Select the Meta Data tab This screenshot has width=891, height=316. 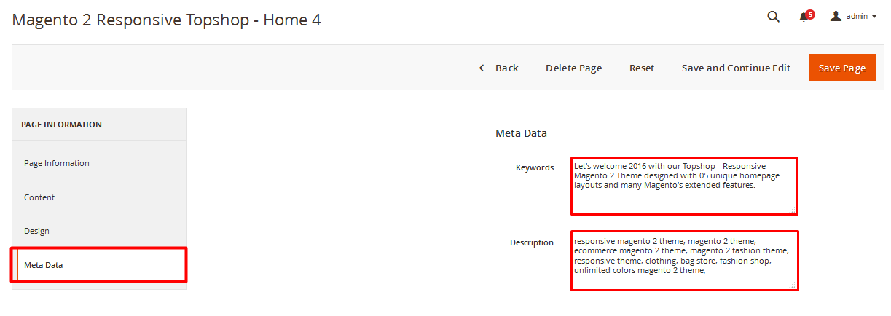(x=99, y=265)
